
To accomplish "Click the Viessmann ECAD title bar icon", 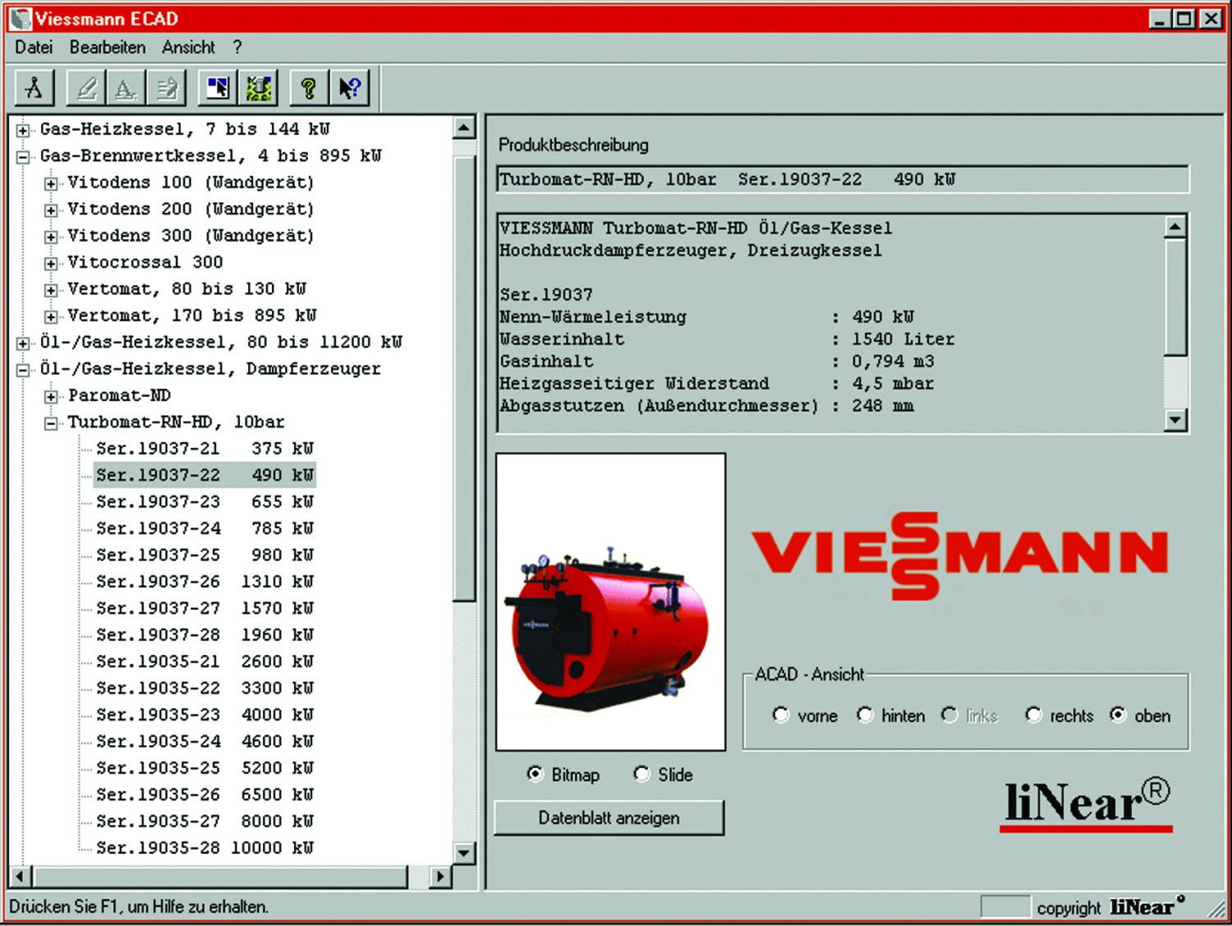I will (x=21, y=18).
